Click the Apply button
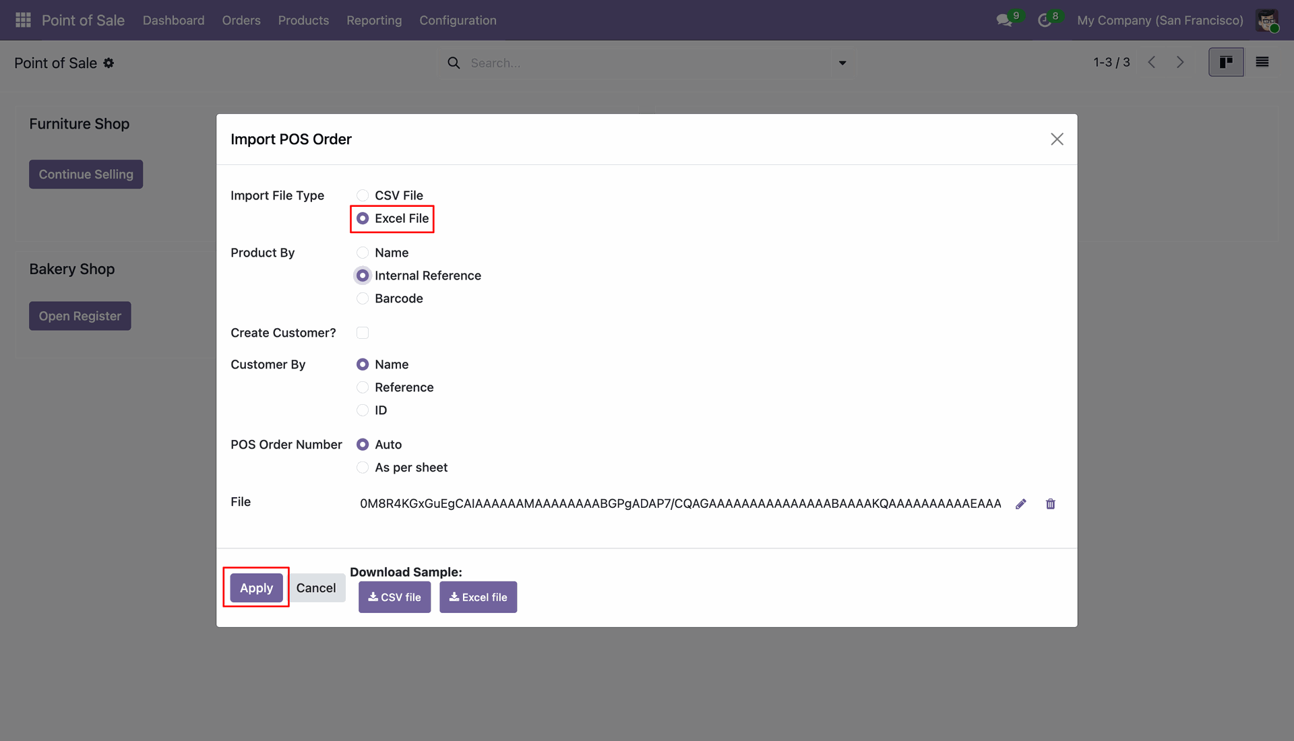 tap(256, 588)
